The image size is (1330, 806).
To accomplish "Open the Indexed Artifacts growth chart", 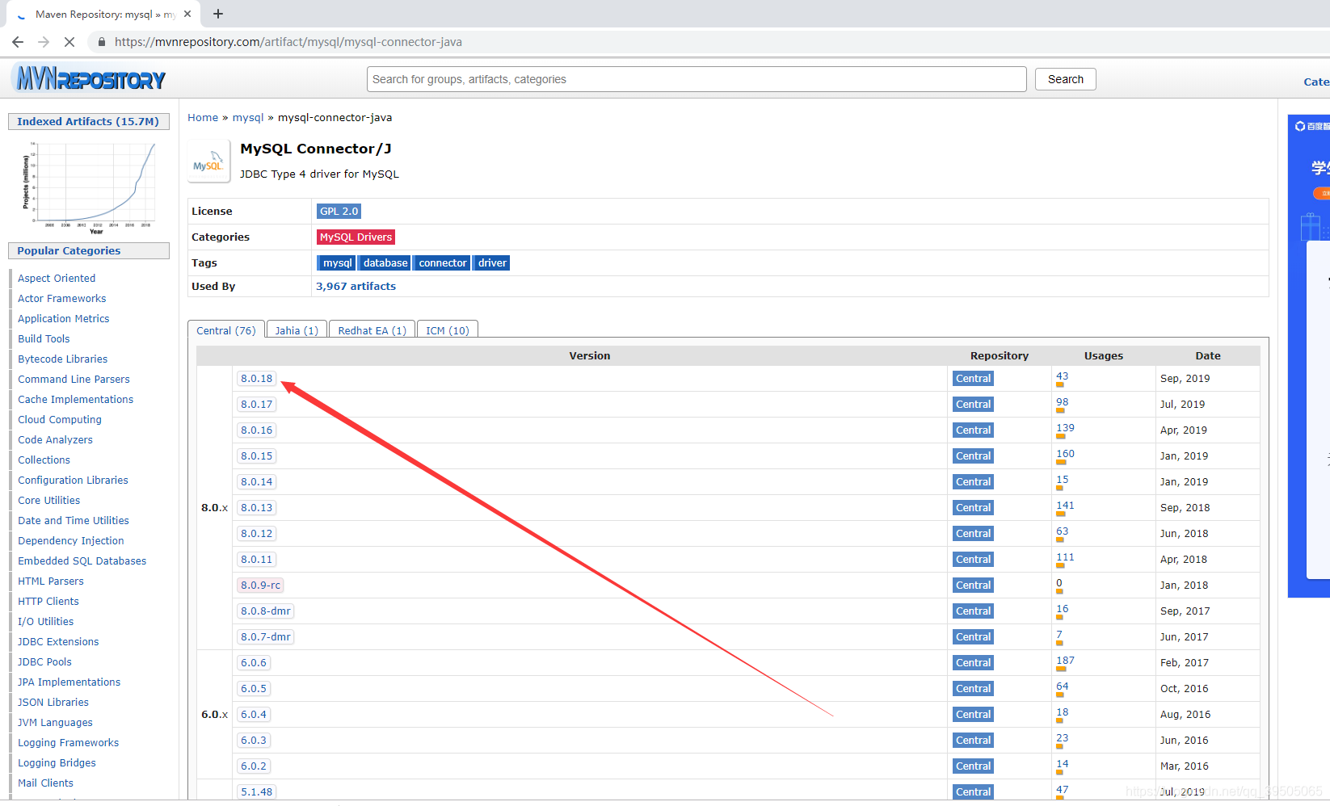I will point(89,187).
